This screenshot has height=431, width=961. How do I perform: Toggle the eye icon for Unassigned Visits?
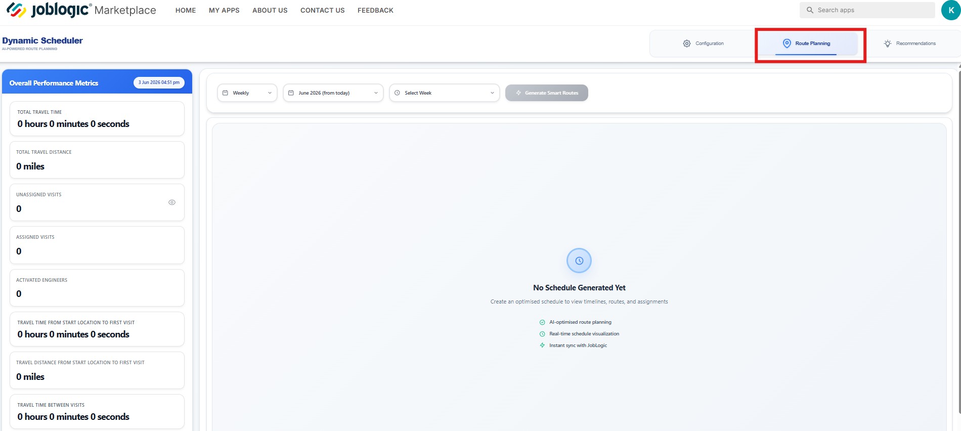[172, 202]
